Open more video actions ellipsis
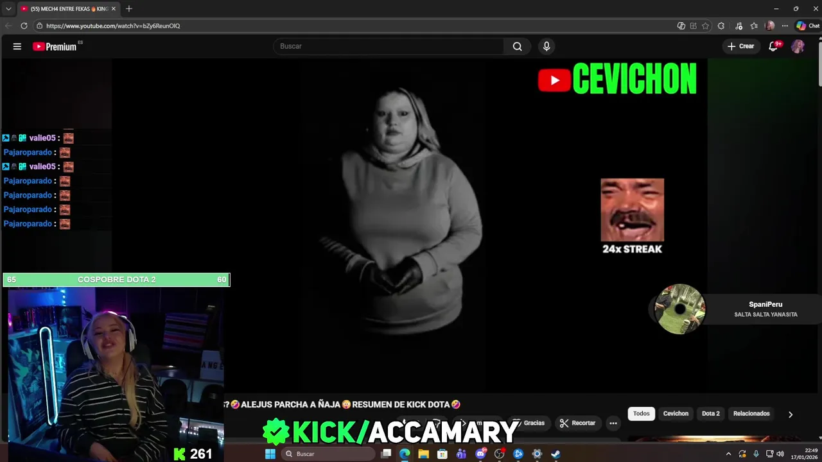 pos(613,423)
